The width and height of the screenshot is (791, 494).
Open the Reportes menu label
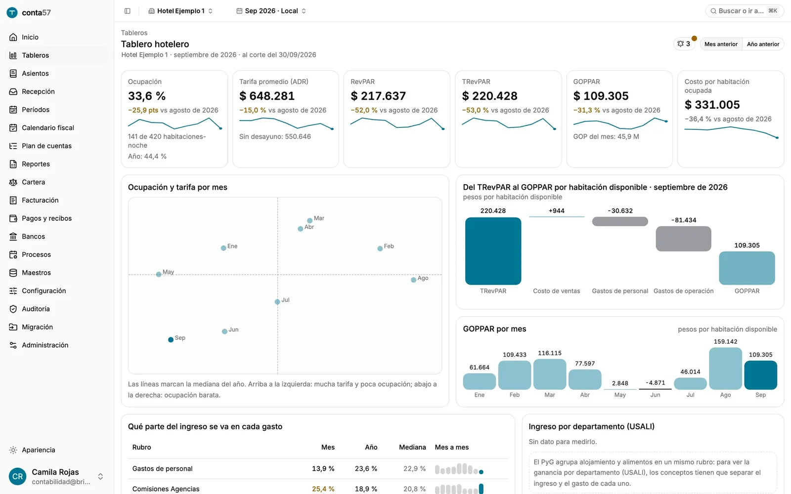(x=36, y=164)
